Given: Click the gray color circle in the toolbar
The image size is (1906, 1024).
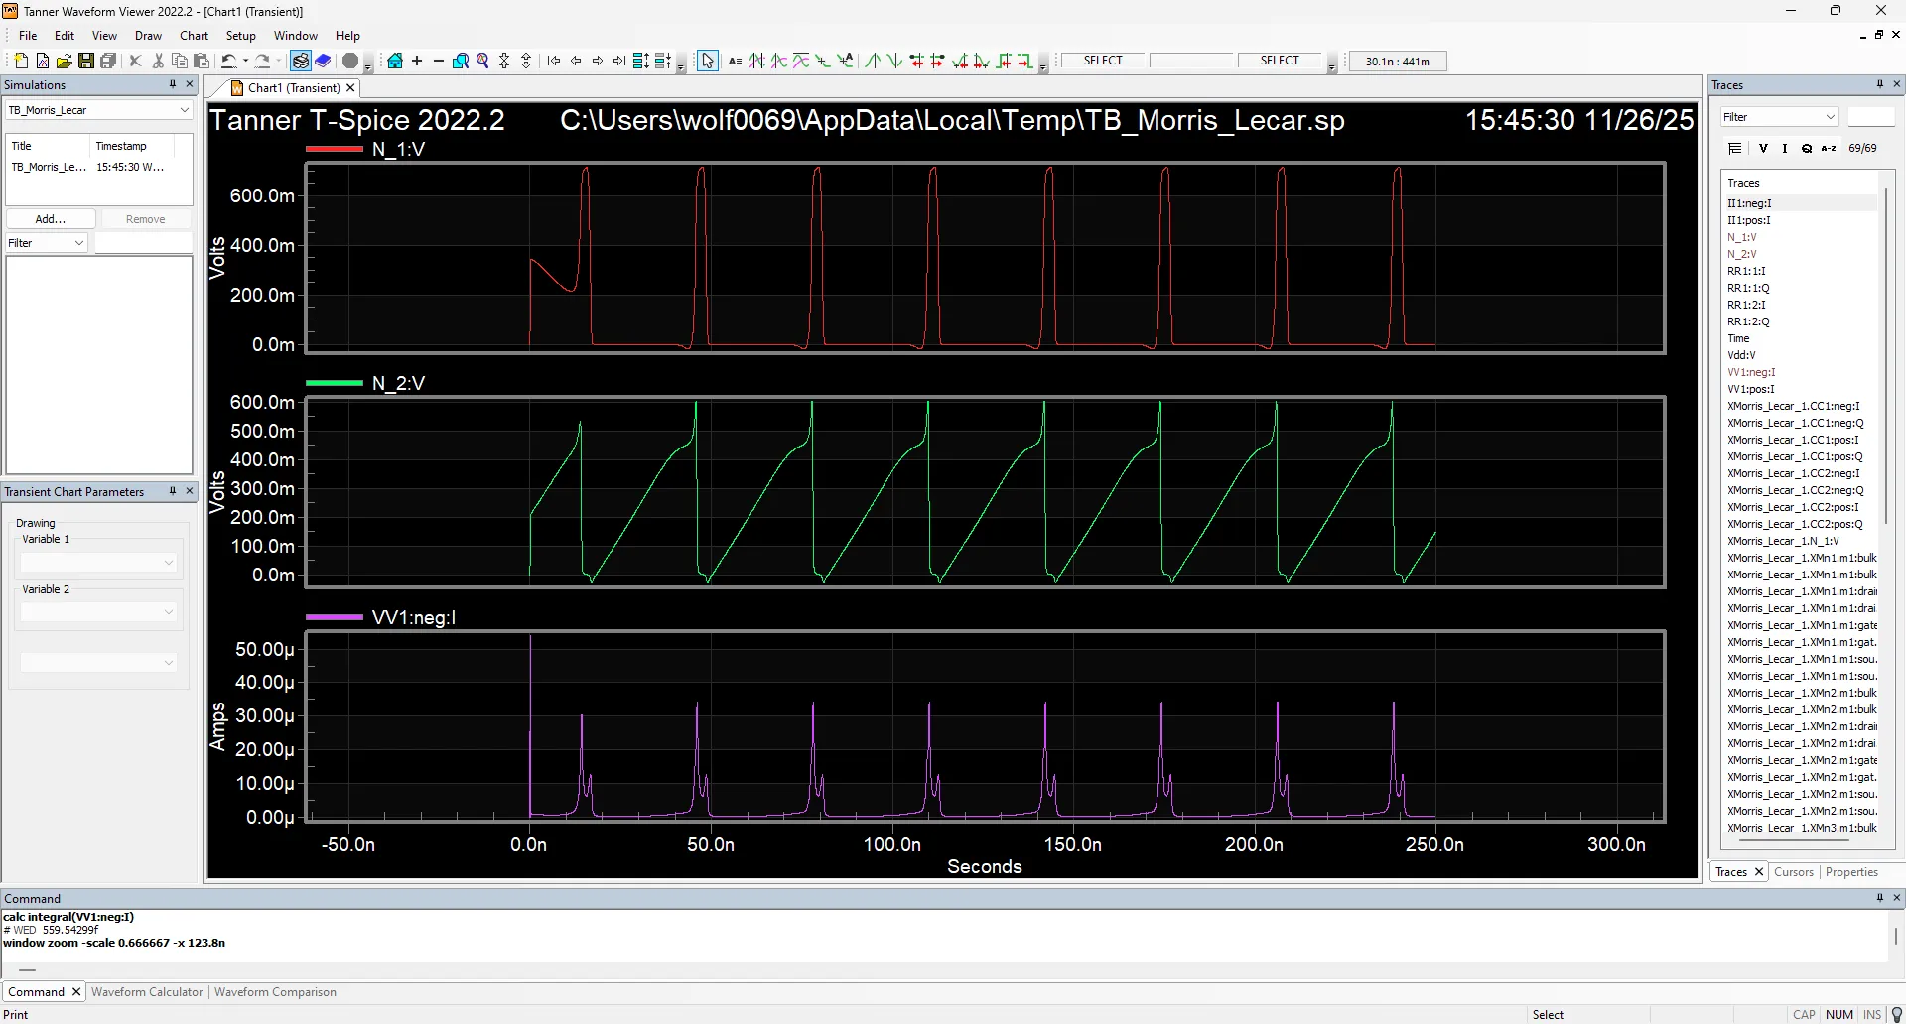Looking at the screenshot, I should tap(349, 61).
